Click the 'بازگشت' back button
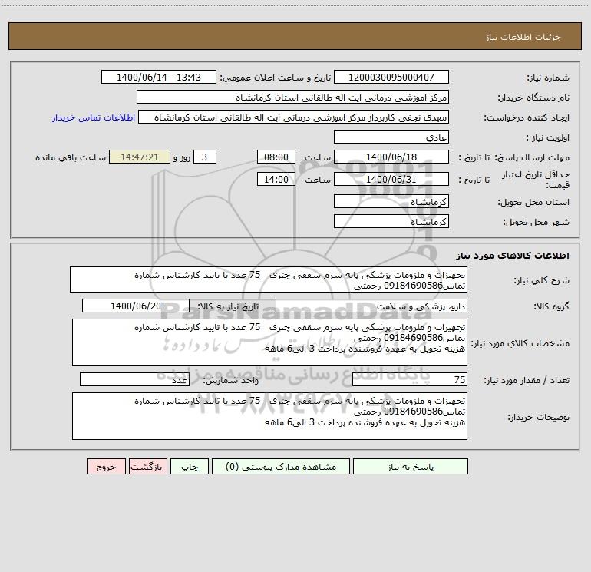 tap(147, 466)
